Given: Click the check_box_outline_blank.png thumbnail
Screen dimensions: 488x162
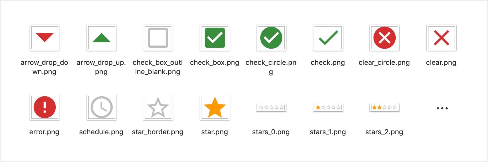Looking at the screenshot, I should pos(158,38).
